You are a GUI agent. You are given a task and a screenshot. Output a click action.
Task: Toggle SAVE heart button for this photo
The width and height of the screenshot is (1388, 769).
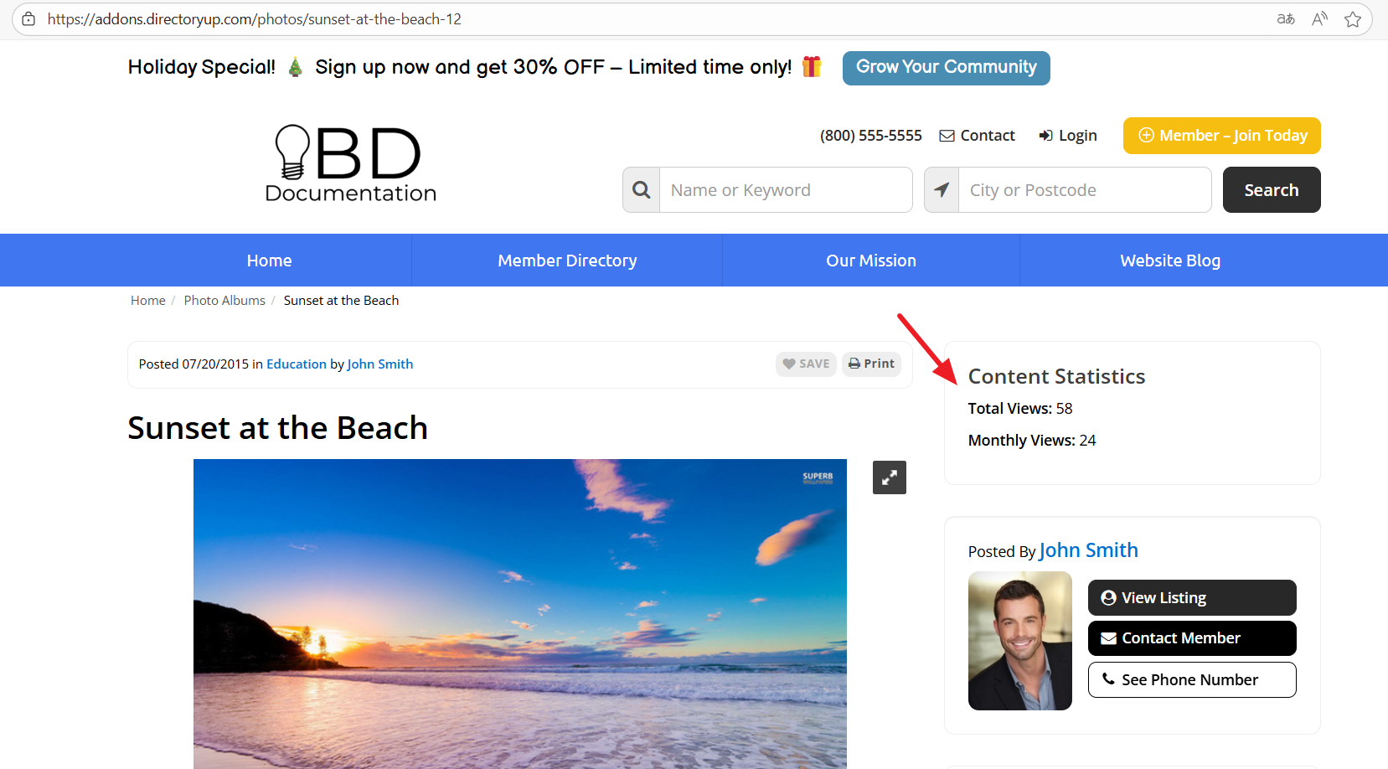[x=806, y=364]
